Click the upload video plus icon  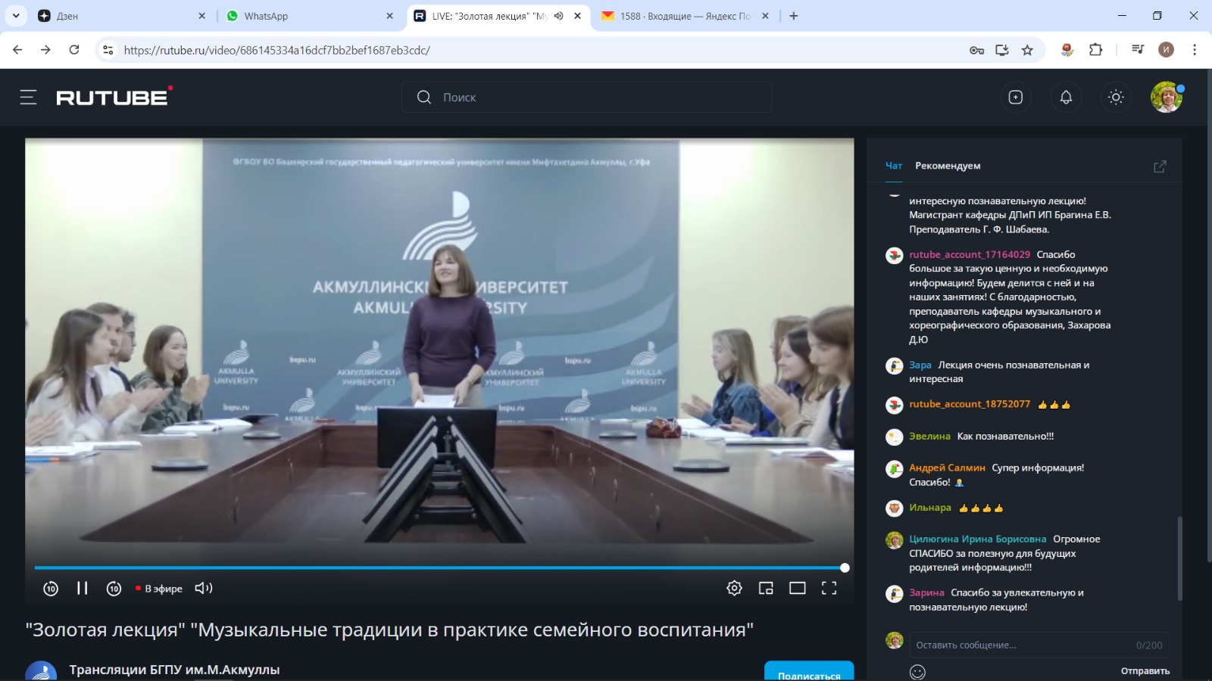(1016, 97)
